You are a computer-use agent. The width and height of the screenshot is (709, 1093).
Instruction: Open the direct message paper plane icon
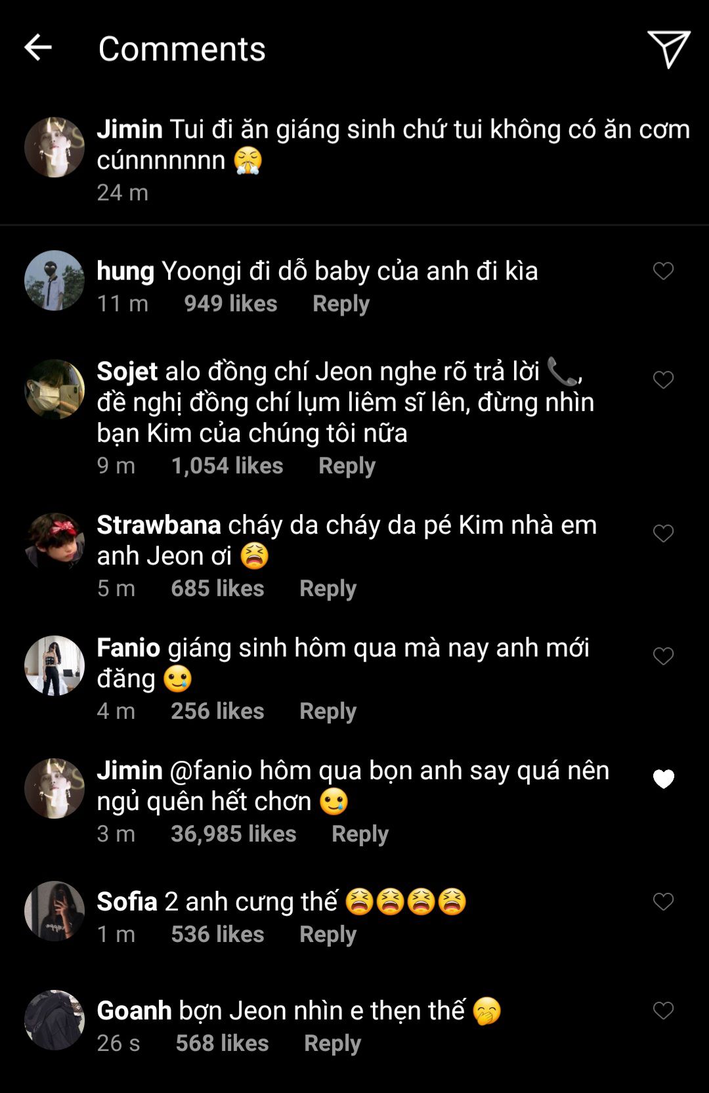(x=668, y=49)
